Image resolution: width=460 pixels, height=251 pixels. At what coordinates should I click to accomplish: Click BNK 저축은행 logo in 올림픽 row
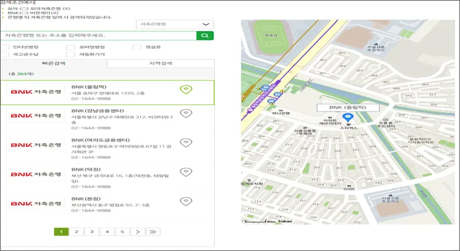36,91
